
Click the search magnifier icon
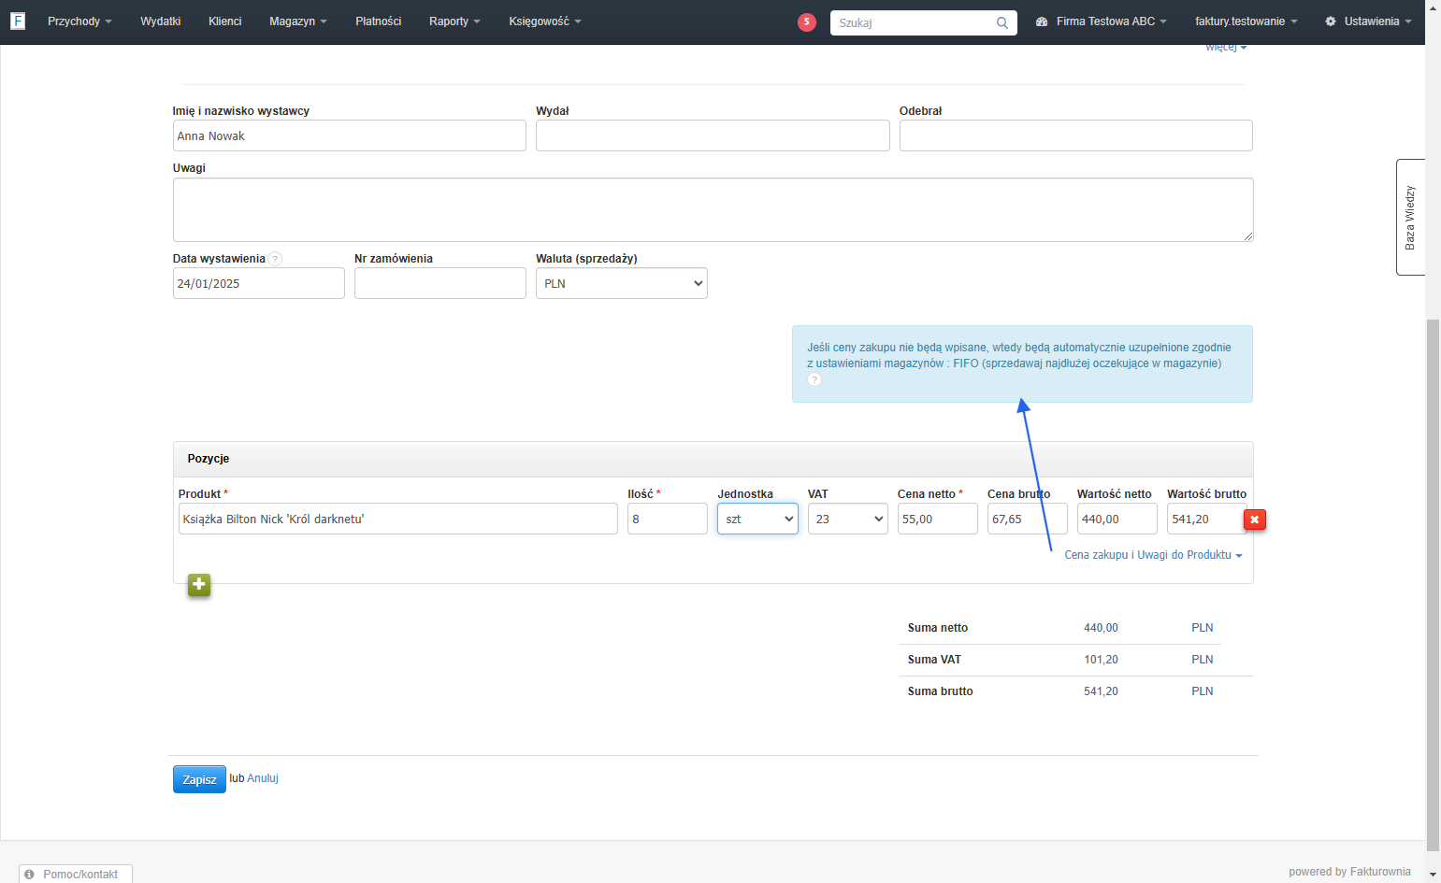tap(1002, 22)
